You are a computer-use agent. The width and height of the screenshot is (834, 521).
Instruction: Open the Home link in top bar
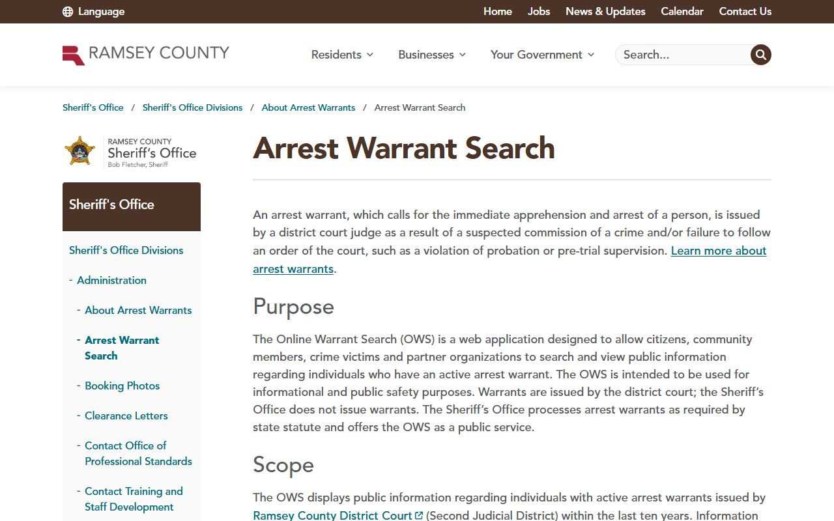[x=498, y=12]
